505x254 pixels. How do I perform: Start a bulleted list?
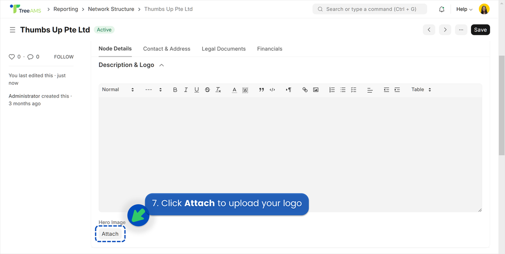click(343, 90)
